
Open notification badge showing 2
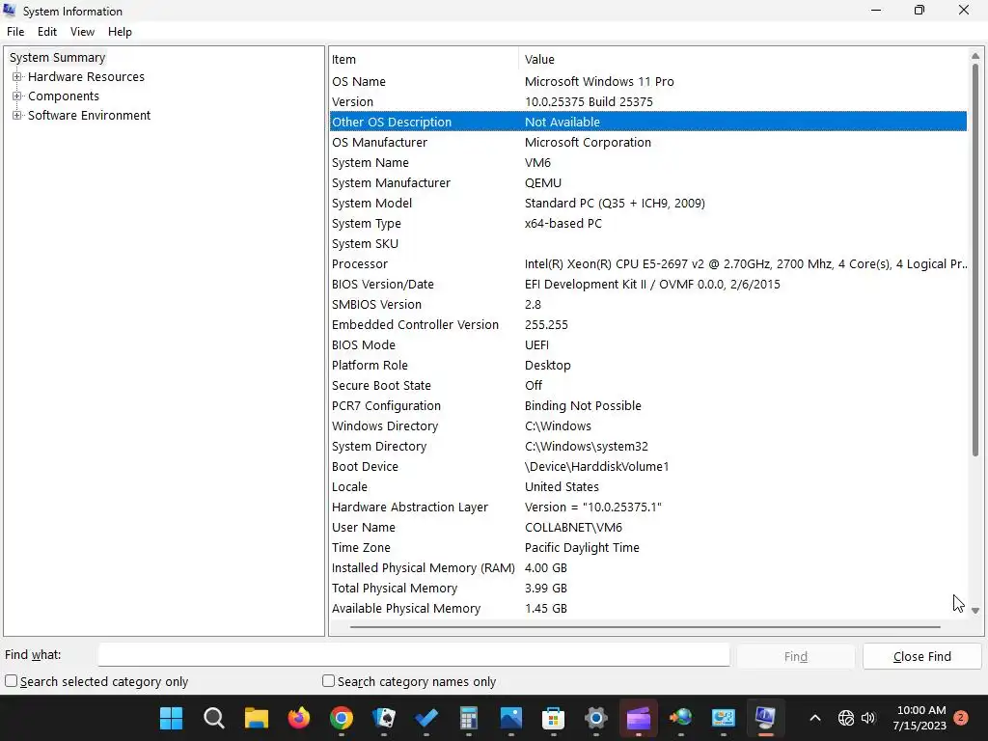click(x=961, y=718)
